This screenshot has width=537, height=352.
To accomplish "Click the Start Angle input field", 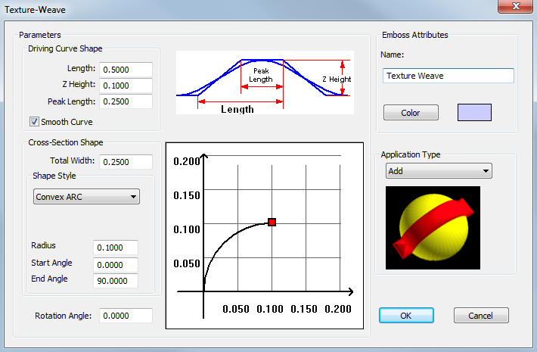I will (116, 265).
